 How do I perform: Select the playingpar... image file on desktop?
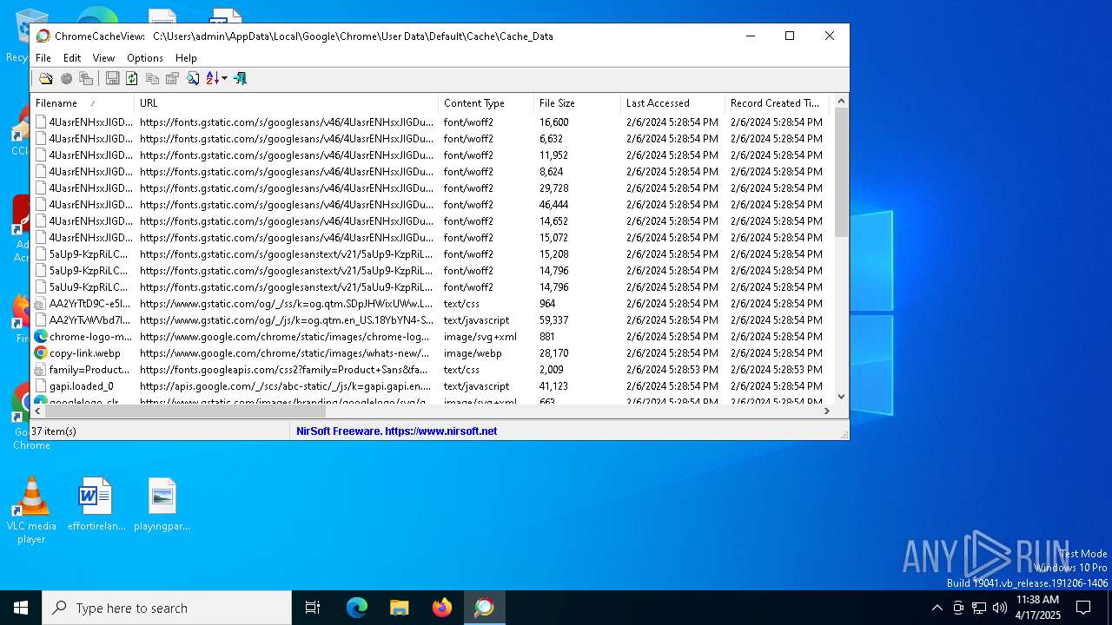[162, 504]
